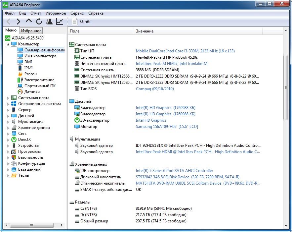Expand the Устройства tree node
The image size is (292, 232).
click(8, 146)
